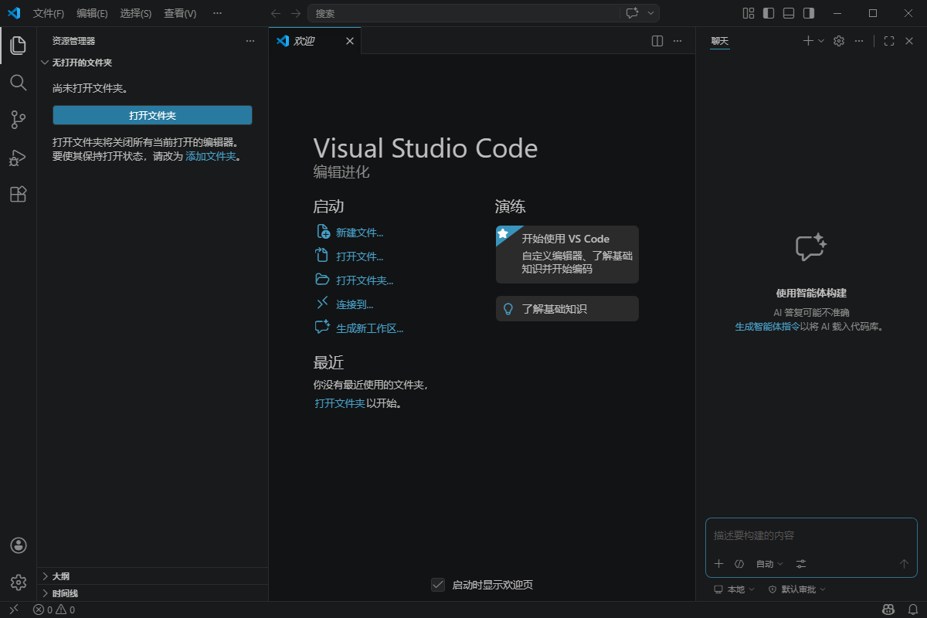The image size is (927, 618).
Task: Open the new chat dropdown arrow
Action: click(821, 41)
